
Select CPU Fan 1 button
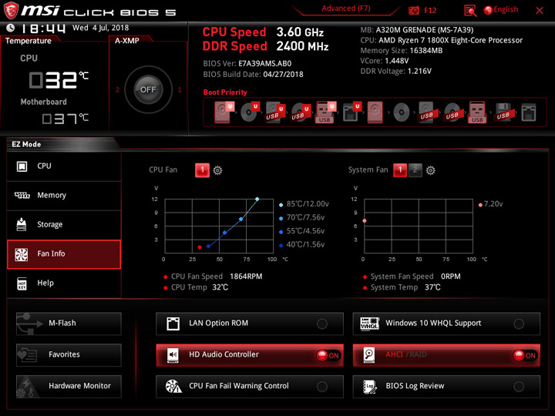point(202,170)
